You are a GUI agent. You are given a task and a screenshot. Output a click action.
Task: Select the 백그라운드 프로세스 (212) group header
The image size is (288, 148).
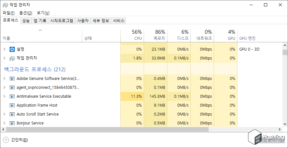click(x=35, y=69)
